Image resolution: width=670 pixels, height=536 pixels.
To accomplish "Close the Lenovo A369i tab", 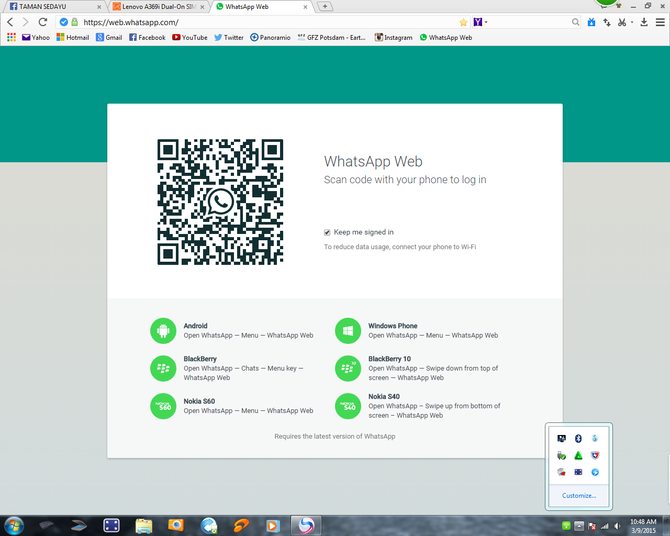I will click(x=202, y=7).
